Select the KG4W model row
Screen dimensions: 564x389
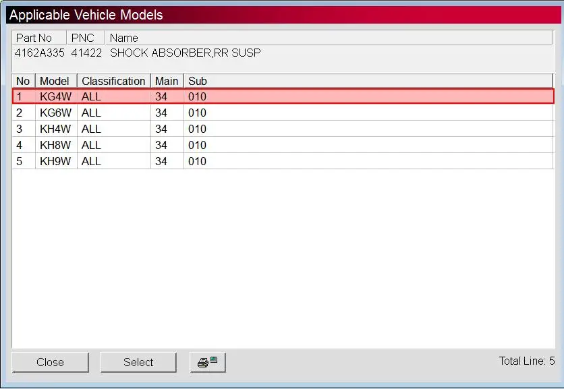point(283,96)
